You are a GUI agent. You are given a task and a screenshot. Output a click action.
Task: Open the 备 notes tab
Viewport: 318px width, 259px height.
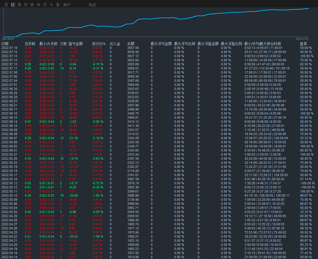point(58,5)
